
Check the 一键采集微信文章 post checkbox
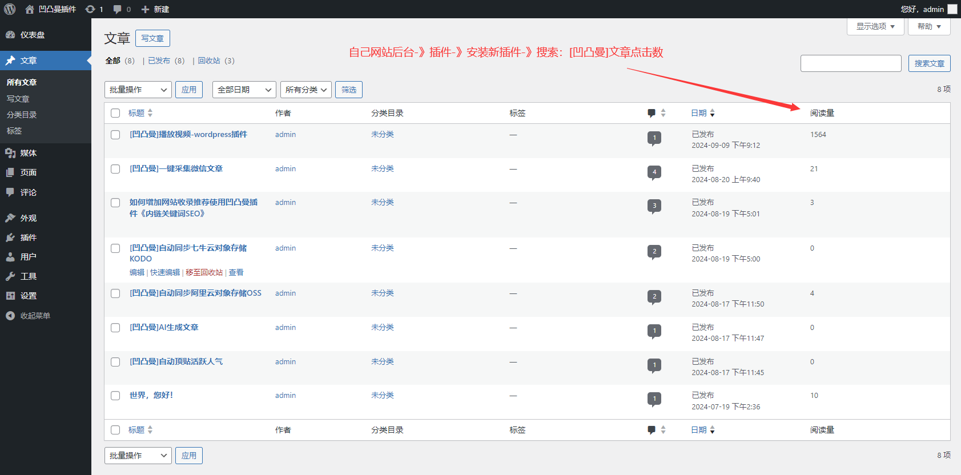pos(115,169)
